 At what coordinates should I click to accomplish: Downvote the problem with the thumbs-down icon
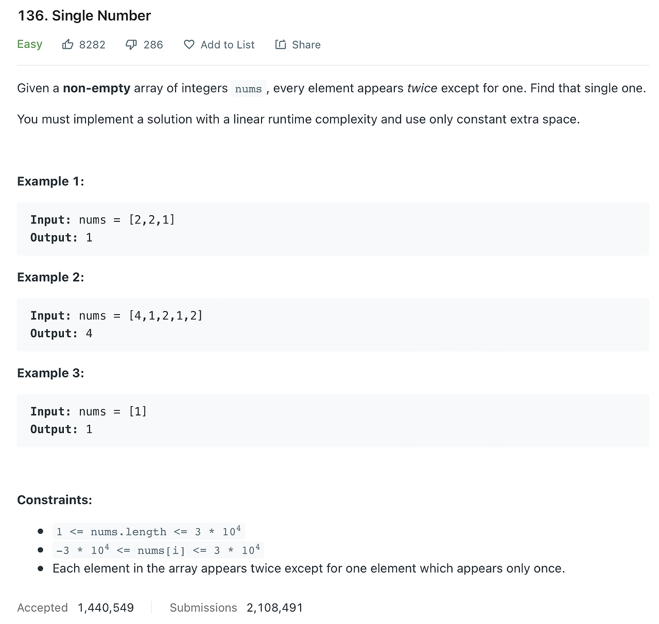pos(131,45)
